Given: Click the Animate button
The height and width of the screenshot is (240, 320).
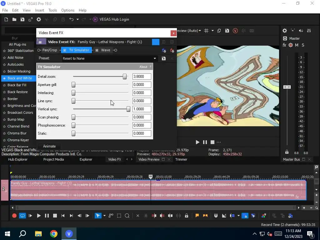Looking at the screenshot, I should pyautogui.click(x=49, y=146).
